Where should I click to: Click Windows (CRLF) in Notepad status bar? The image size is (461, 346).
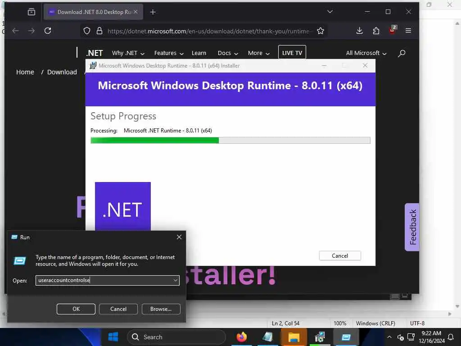(375, 323)
